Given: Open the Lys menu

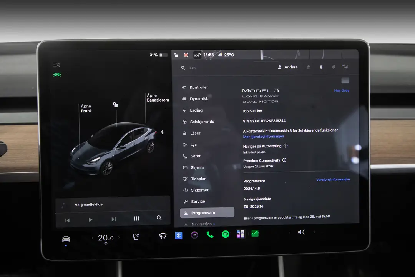Looking at the screenshot, I should click(190, 145).
